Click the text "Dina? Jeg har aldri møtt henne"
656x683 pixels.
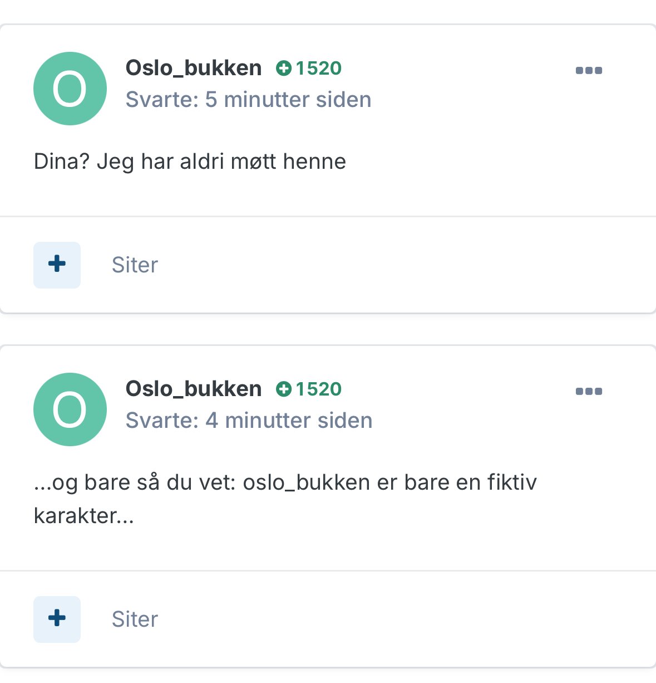click(190, 162)
